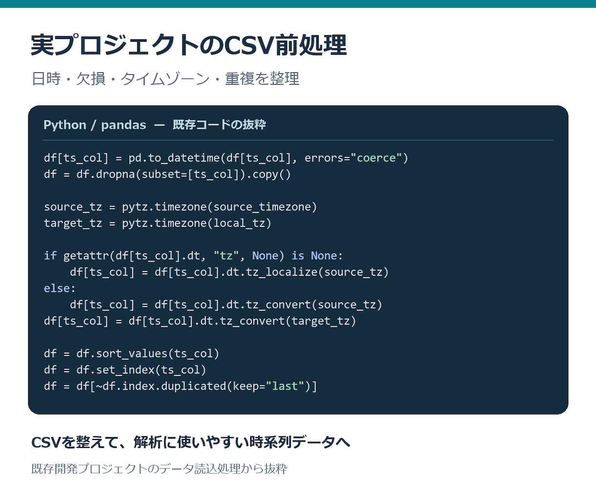
Task: Click the if getattr(...) is None line
Action: (193, 256)
